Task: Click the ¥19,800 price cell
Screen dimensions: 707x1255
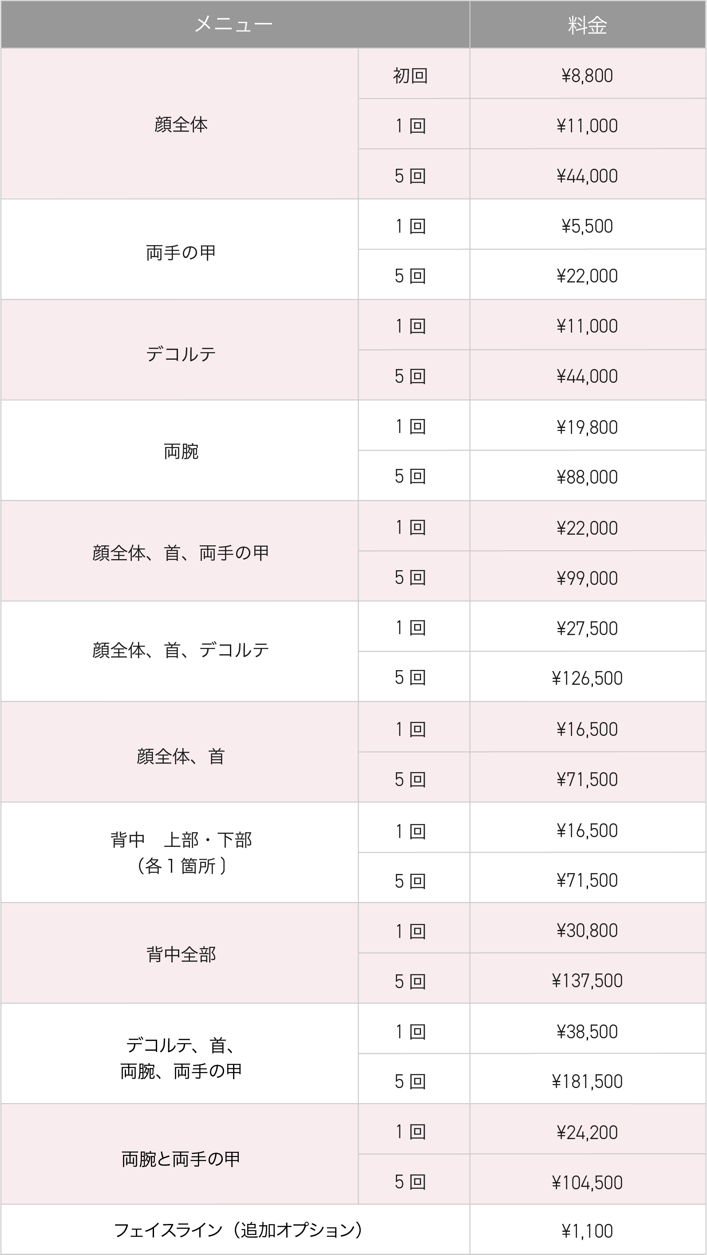Action: click(587, 427)
